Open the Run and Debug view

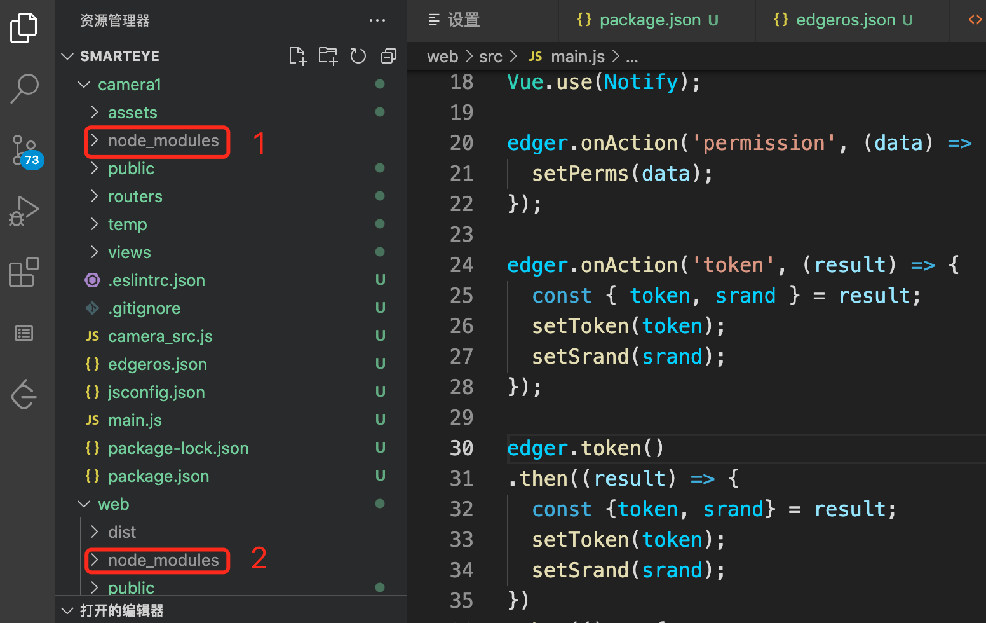point(24,211)
